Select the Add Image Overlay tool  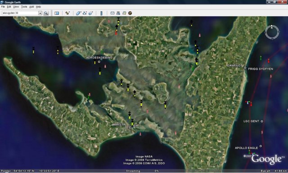91,13
